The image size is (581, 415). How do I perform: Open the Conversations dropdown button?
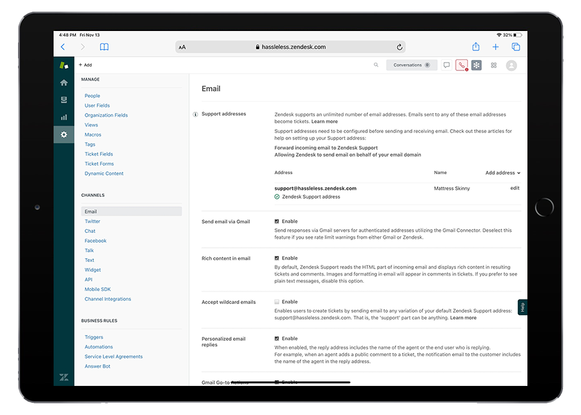412,65
